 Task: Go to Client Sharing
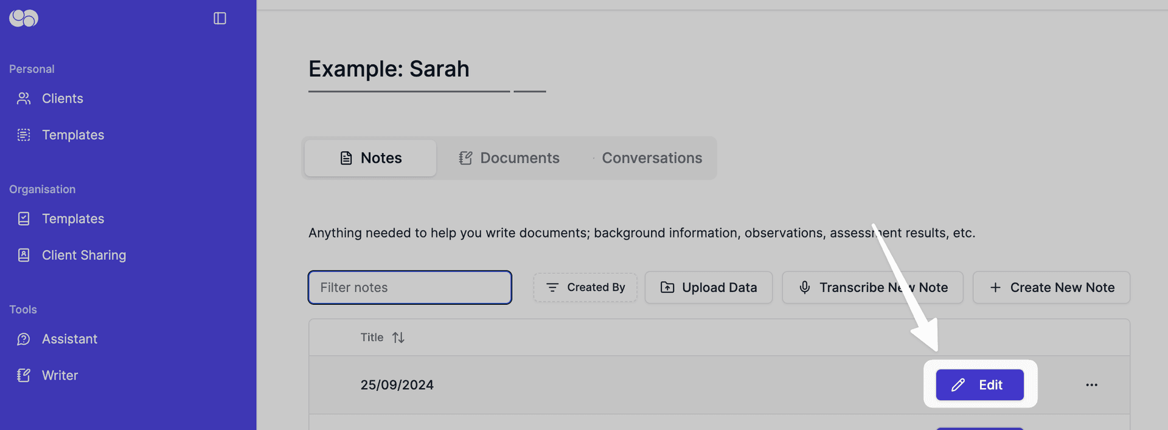(x=83, y=255)
